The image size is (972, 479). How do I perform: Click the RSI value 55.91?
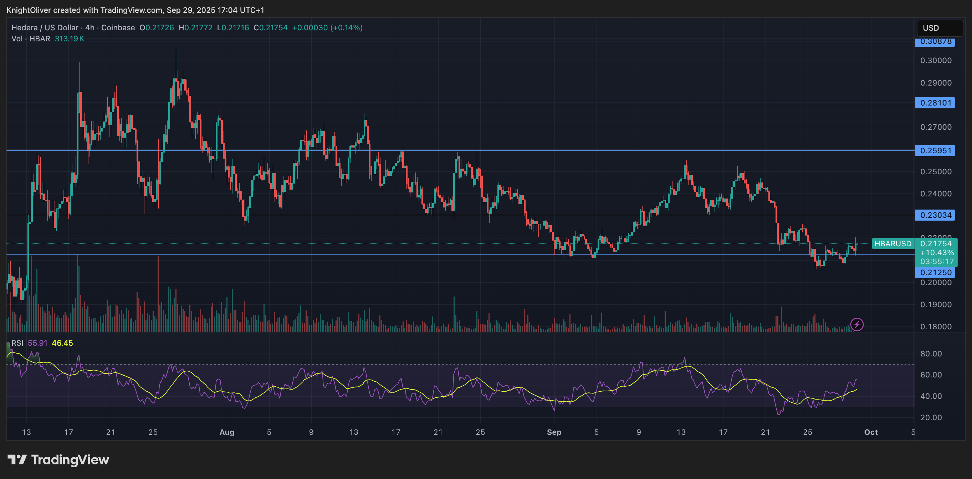click(x=39, y=343)
